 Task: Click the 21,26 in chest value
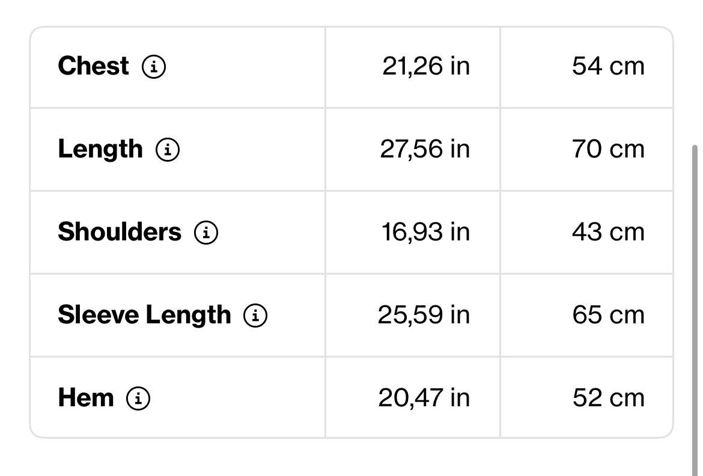pyautogui.click(x=426, y=66)
